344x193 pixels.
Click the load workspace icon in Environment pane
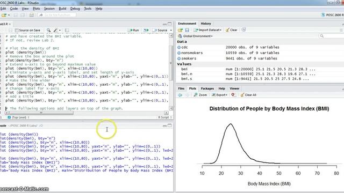[x=180, y=30]
